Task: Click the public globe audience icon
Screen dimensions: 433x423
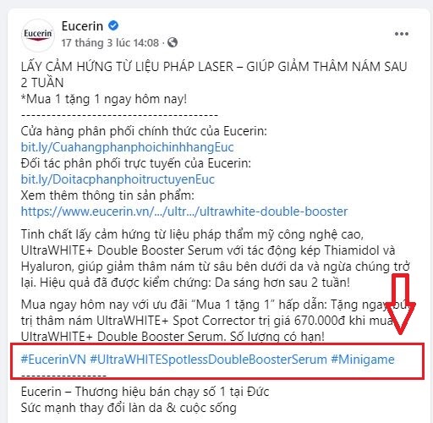Action: [x=173, y=42]
